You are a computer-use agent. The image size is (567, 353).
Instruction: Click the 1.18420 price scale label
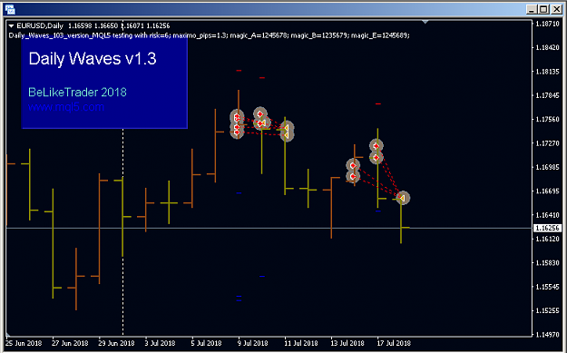click(547, 48)
